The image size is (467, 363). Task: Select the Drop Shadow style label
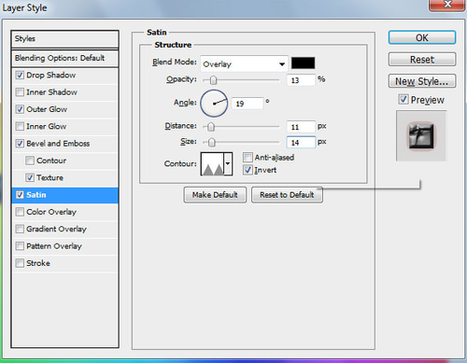pos(51,75)
